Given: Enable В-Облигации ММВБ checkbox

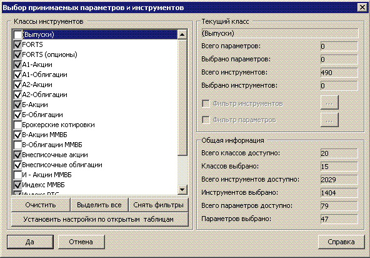Looking at the screenshot, I should pos(17,145).
